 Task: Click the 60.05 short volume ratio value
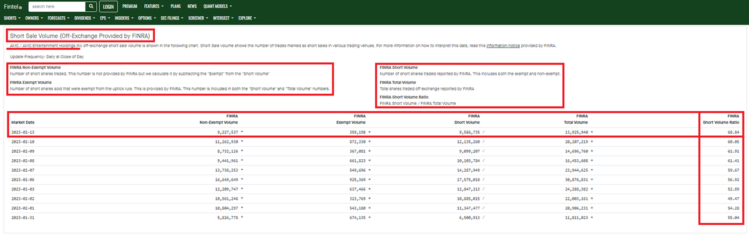[x=734, y=142]
